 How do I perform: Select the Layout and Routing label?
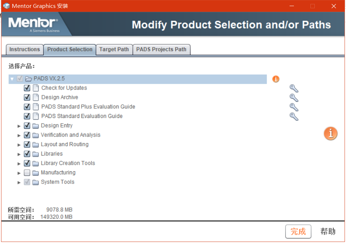[65, 144]
